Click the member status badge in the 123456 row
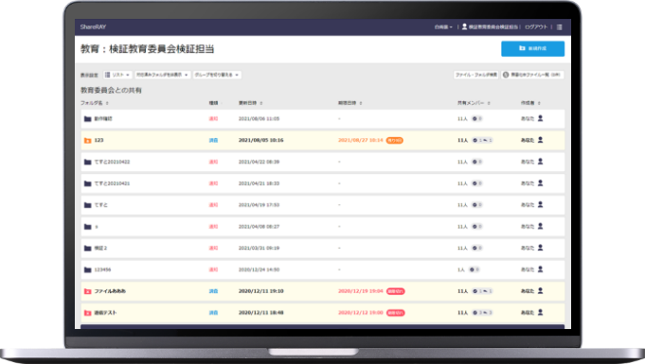This screenshot has height=364, width=645. (x=475, y=269)
